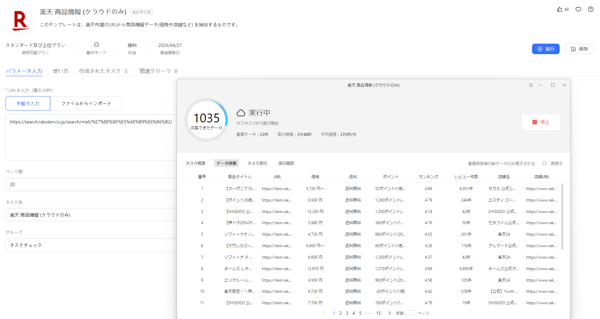Add template to favorites with heart icon

[x=578, y=9]
